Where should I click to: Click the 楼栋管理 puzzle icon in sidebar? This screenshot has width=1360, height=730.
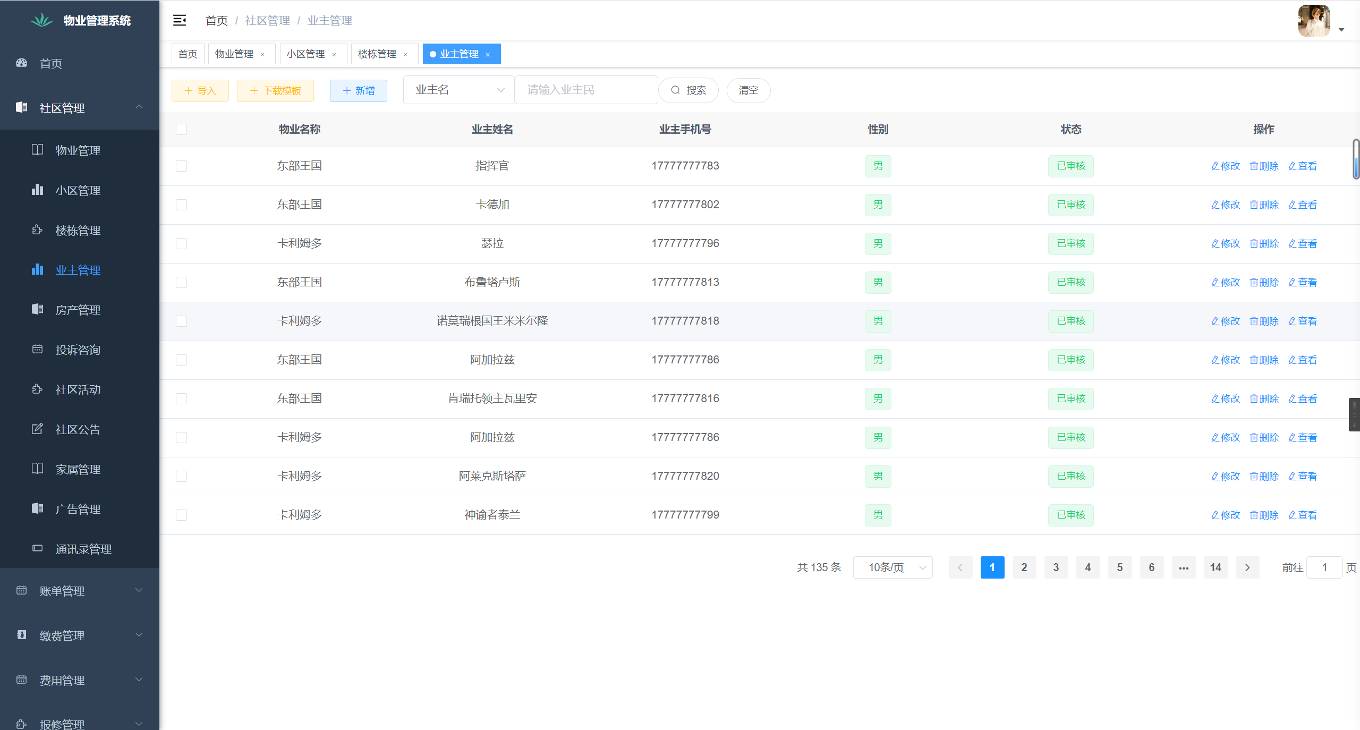(37, 230)
